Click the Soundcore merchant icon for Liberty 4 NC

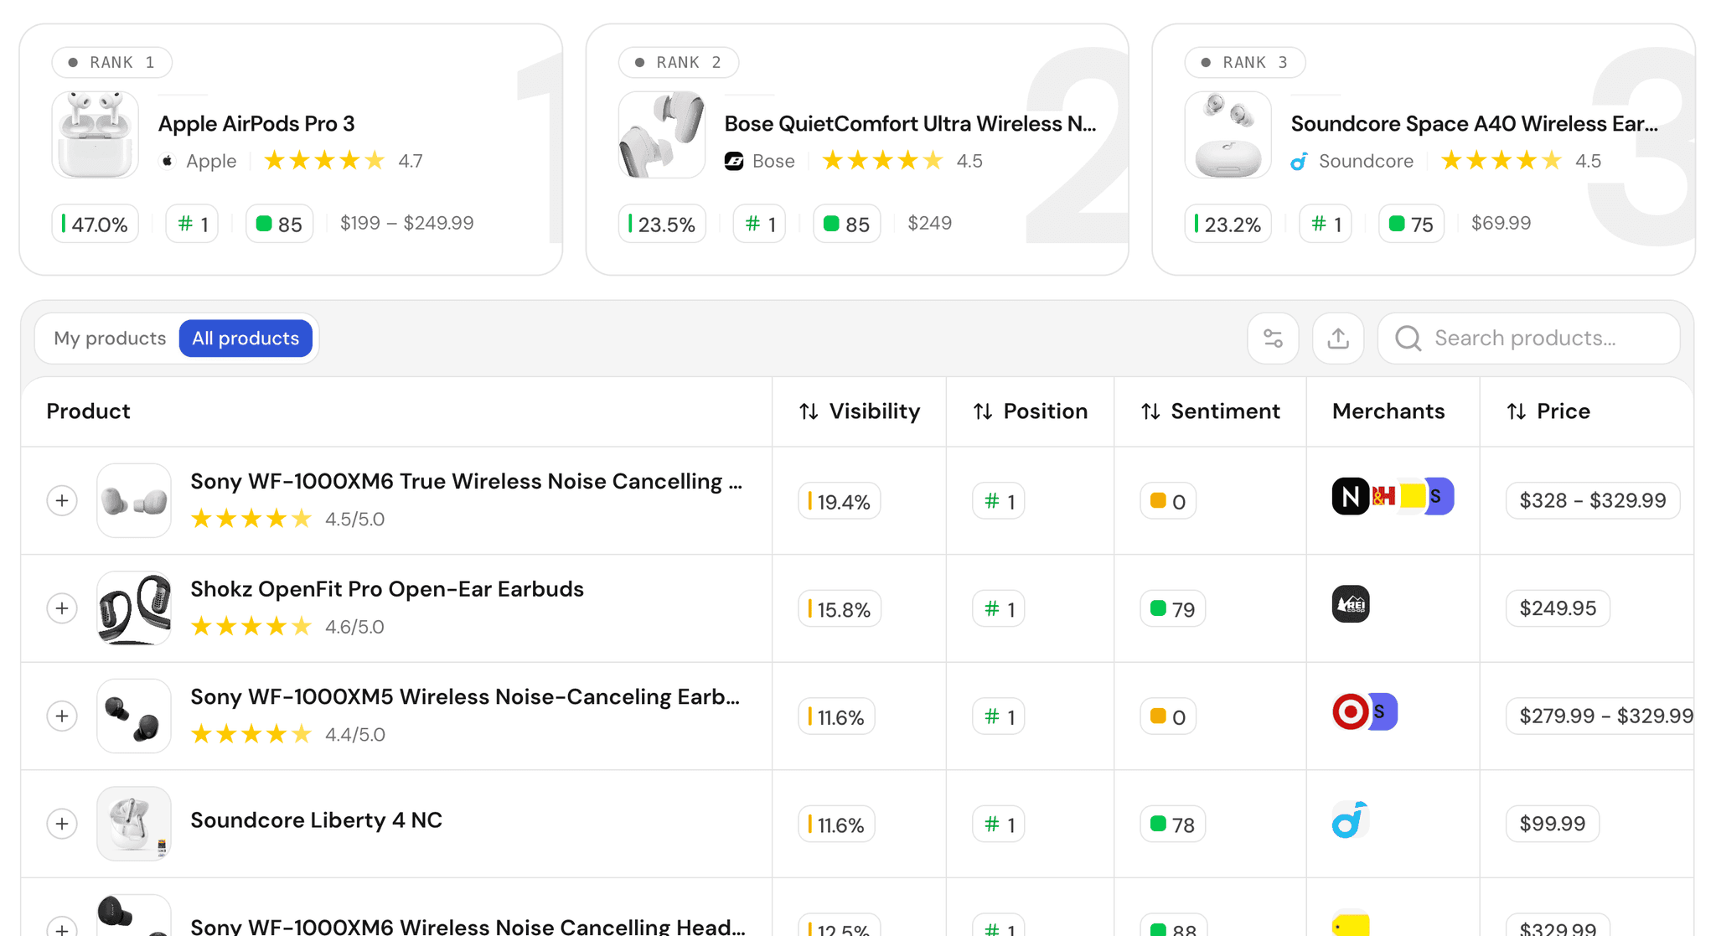1350,820
